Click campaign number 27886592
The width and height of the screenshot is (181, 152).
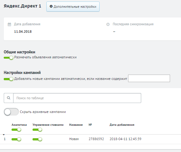coord(96,139)
